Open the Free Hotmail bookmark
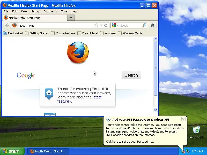The height and width of the screenshot is (155, 207). coord(88,33)
